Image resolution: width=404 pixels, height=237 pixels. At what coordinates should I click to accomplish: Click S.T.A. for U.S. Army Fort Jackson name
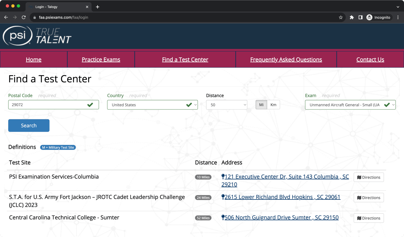tap(97, 201)
